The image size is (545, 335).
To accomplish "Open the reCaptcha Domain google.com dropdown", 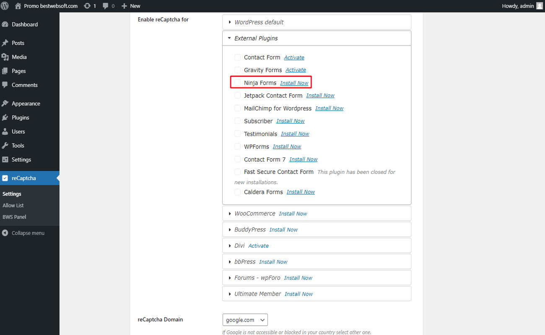I will 245,320.
